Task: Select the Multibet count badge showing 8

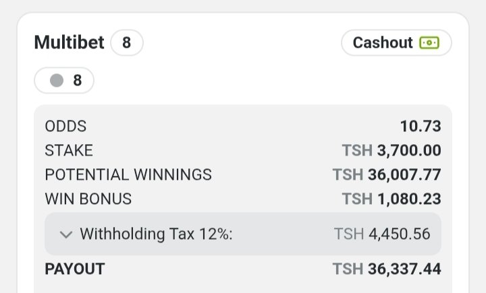Action: pyautogui.click(x=126, y=42)
